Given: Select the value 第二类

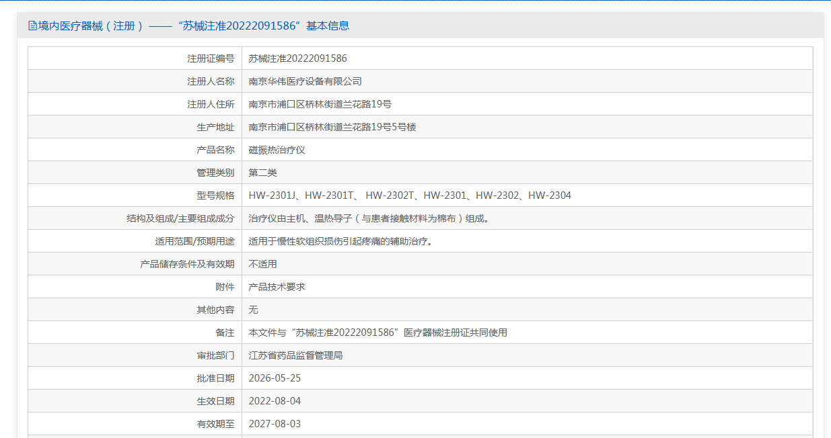Looking at the screenshot, I should tap(263, 173).
